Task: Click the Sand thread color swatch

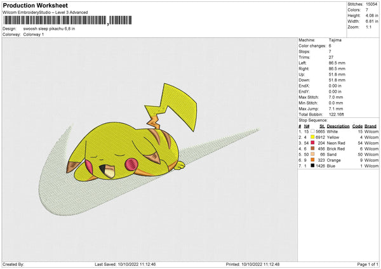Action: 312,154
